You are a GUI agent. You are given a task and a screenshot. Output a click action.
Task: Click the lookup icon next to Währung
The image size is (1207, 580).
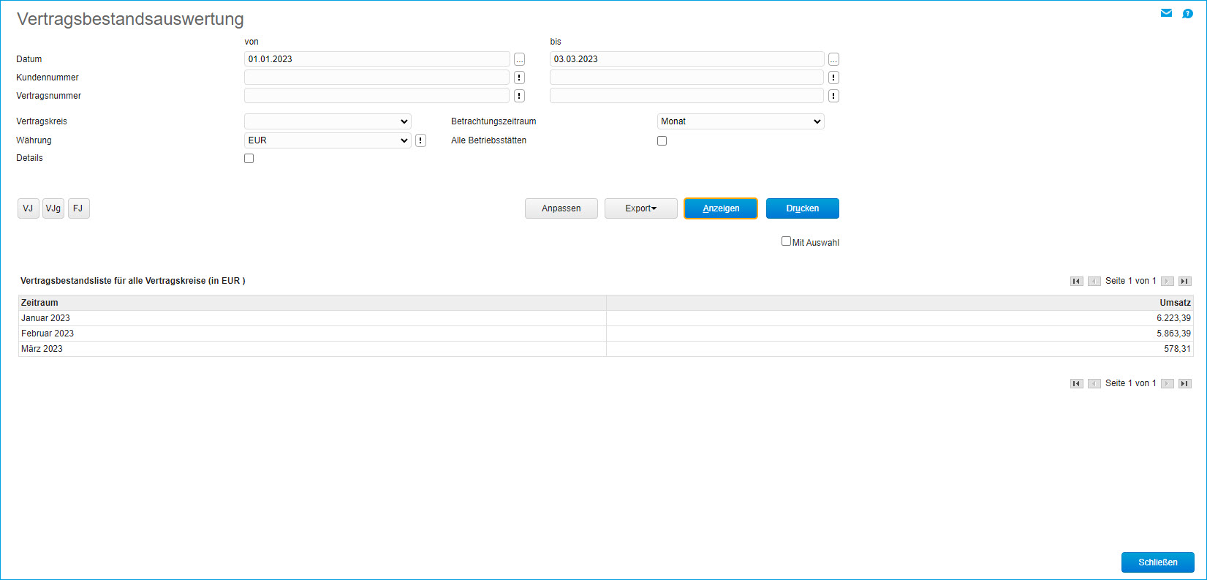420,140
